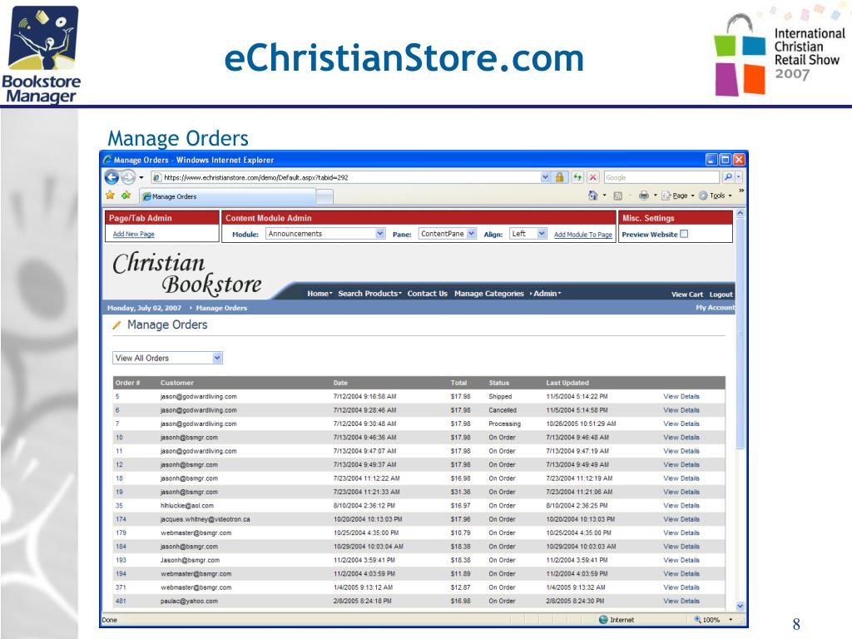Screen dimensions: 852x639
Task: Click the Last Updated column header
Action: [x=567, y=383]
